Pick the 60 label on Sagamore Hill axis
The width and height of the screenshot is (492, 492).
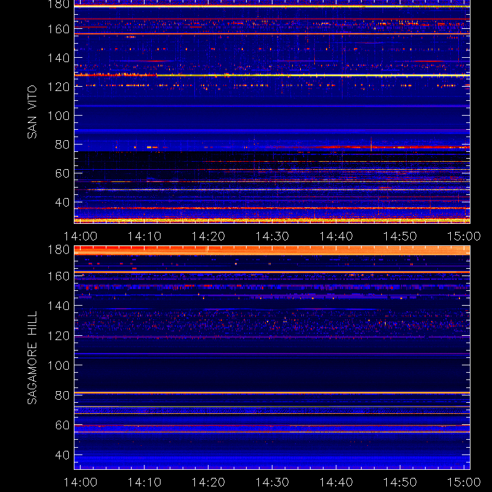[x=63, y=425]
